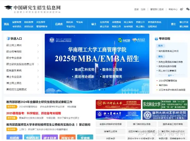Click the teal 专业库 tile button
Viewport: 190px width, 141px height.
tap(85, 137)
